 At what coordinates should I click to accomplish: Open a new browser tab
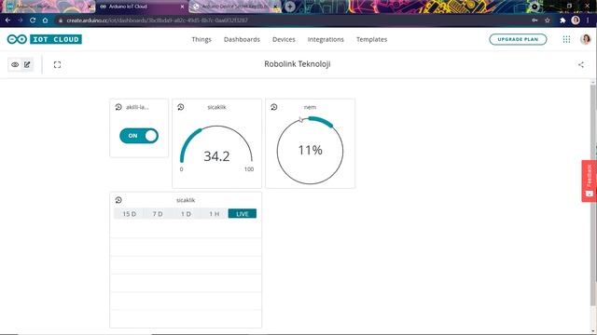tap(290, 7)
